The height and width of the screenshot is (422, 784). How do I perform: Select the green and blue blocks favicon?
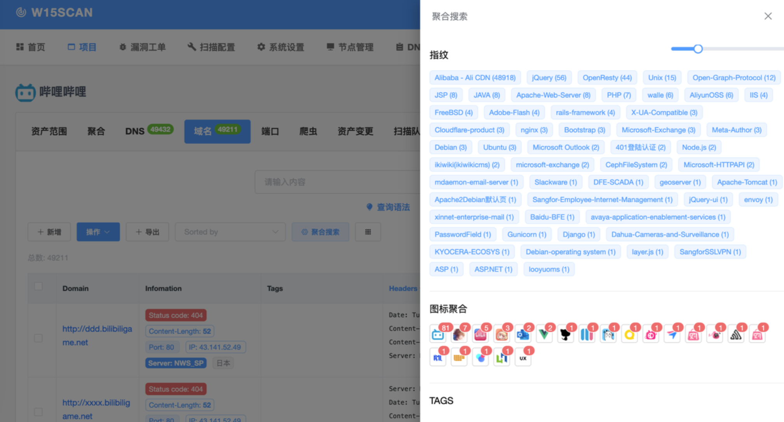pos(502,358)
